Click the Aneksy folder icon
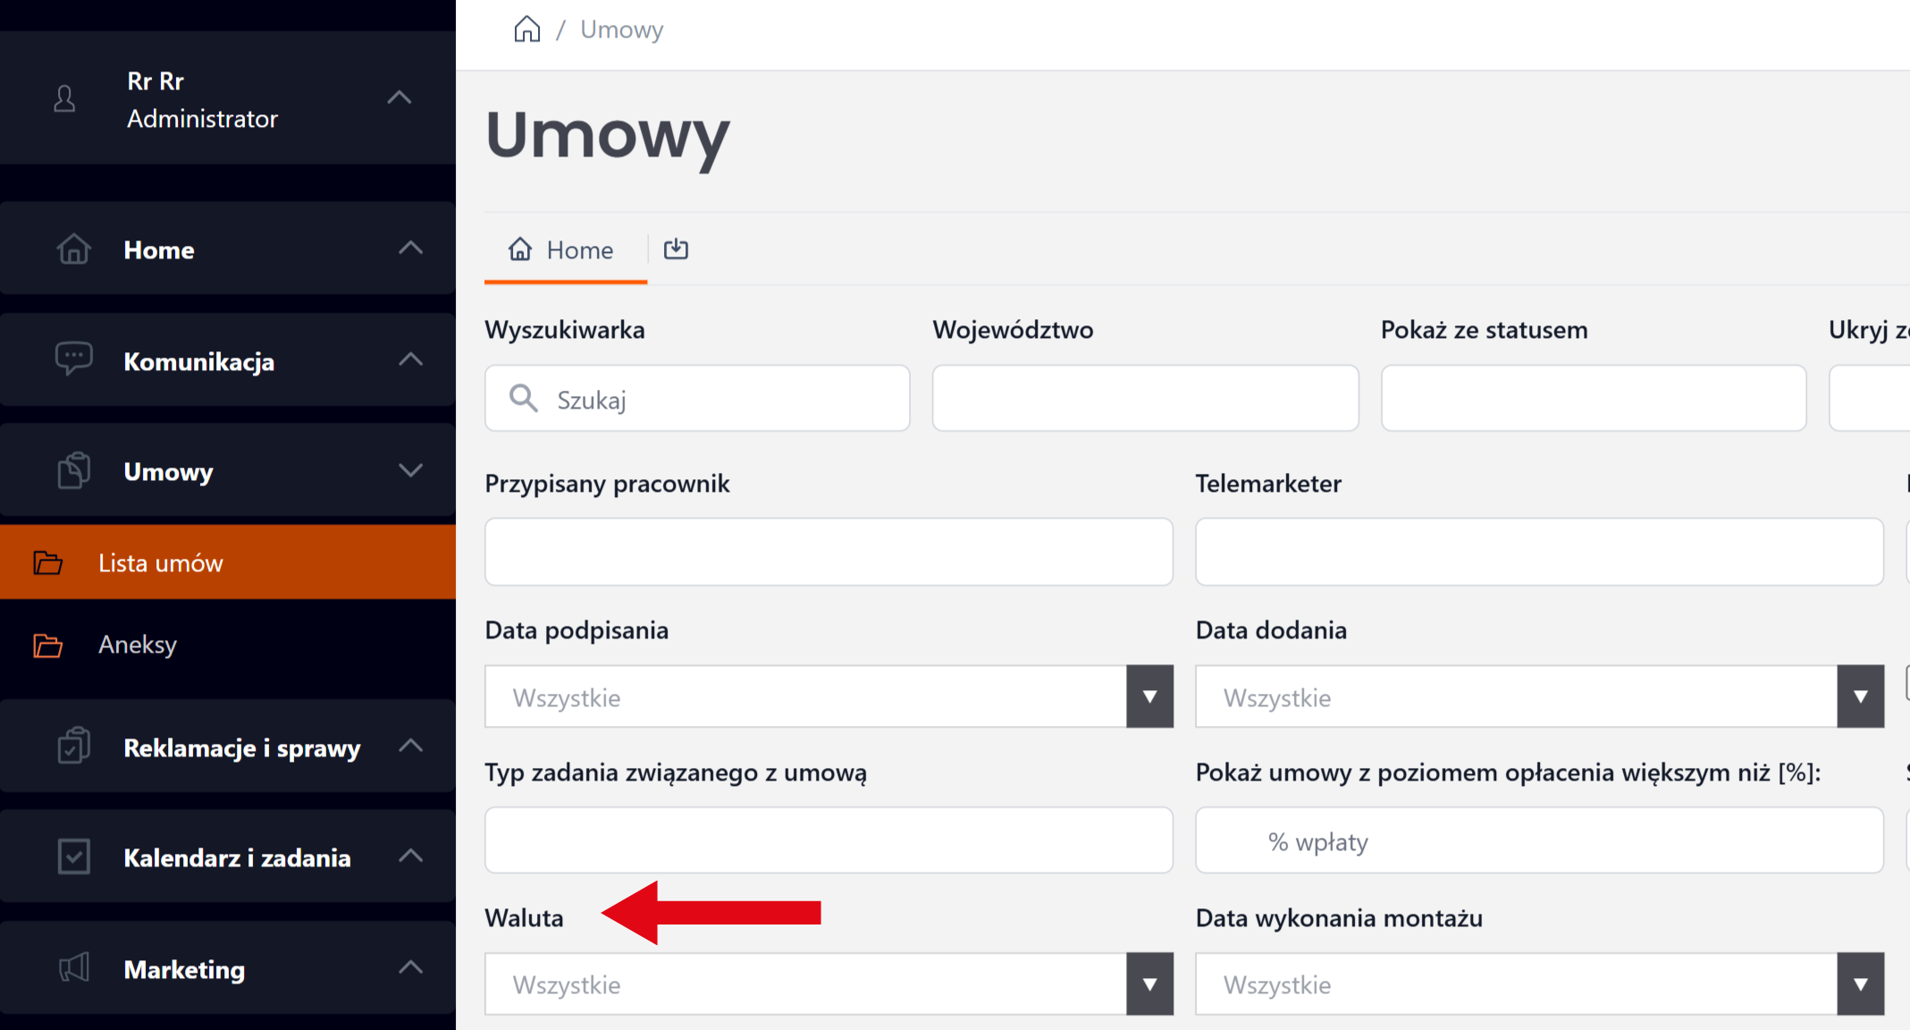Image resolution: width=1910 pixels, height=1030 pixels. coord(47,645)
